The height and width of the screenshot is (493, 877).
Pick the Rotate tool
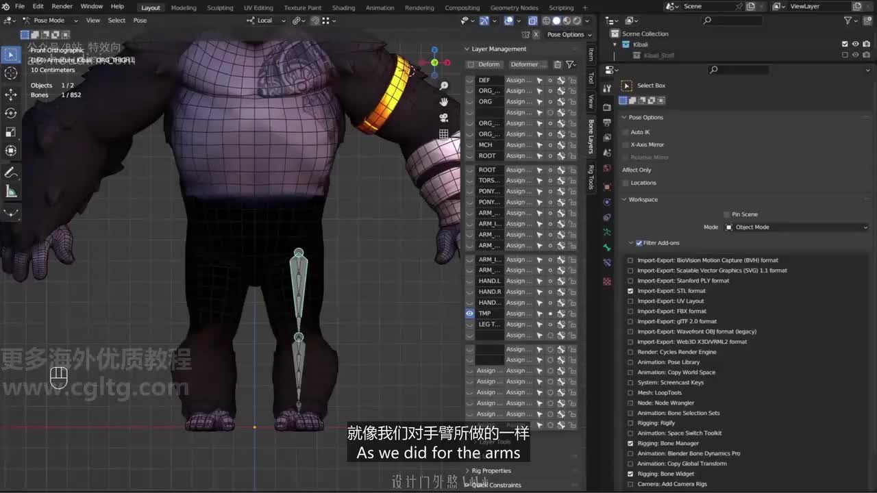(11, 113)
